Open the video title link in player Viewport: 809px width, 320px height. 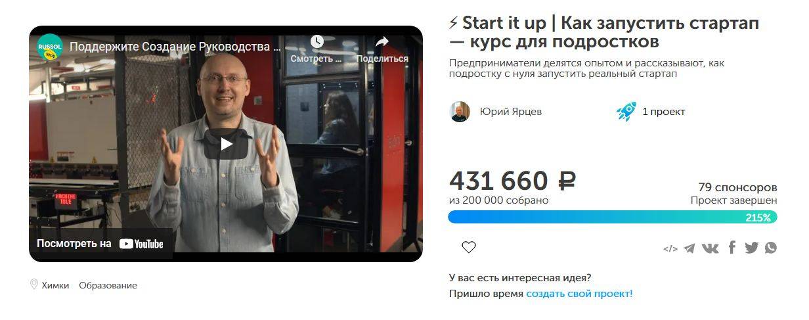(175, 47)
